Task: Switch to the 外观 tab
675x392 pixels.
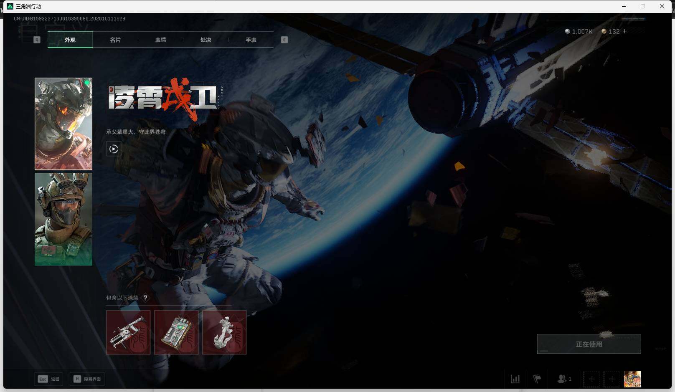Action: (70, 40)
